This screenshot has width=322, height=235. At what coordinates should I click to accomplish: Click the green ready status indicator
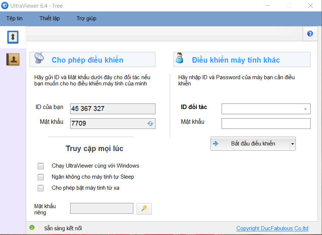[x=32, y=227]
